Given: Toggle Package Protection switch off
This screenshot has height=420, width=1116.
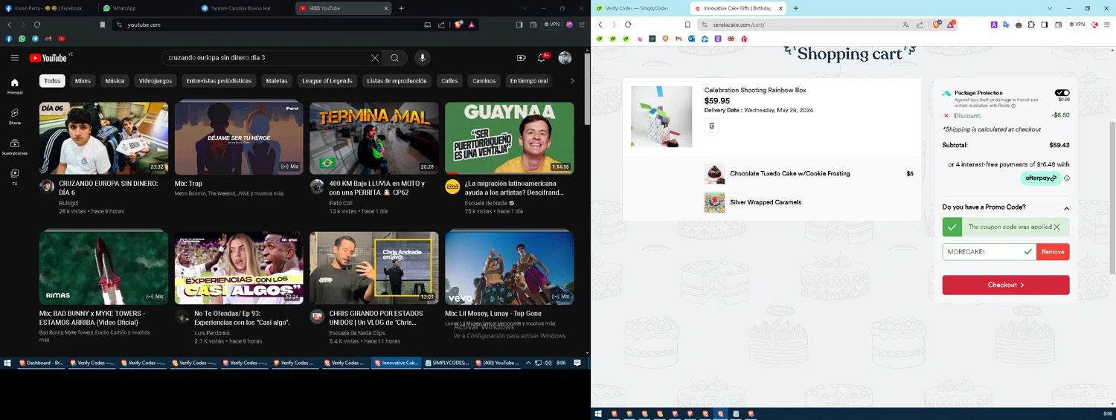Looking at the screenshot, I should [1062, 93].
